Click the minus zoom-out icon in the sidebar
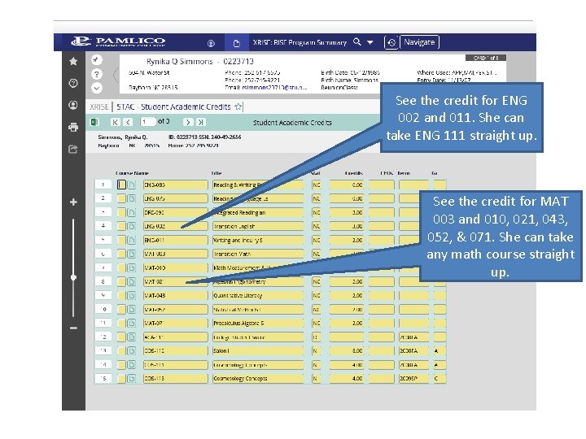 click(73, 328)
